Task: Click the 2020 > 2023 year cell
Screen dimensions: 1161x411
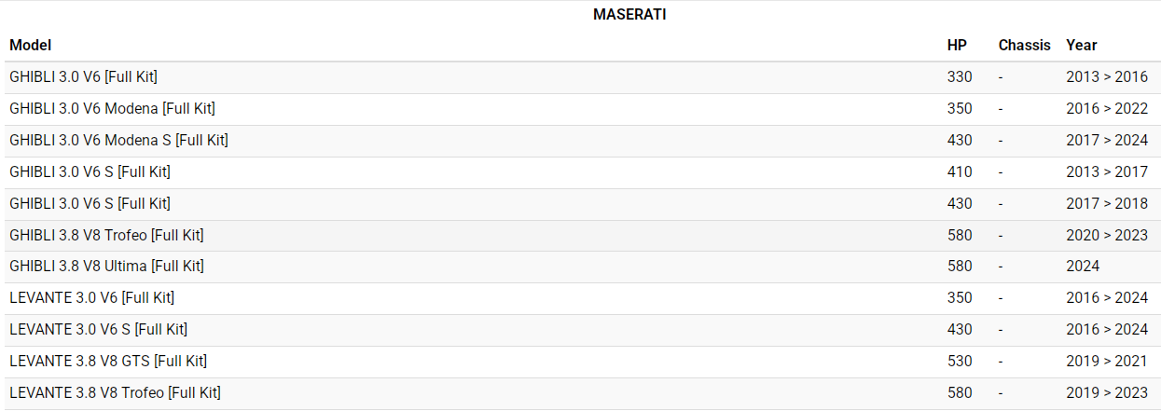Action: [x=1107, y=236]
